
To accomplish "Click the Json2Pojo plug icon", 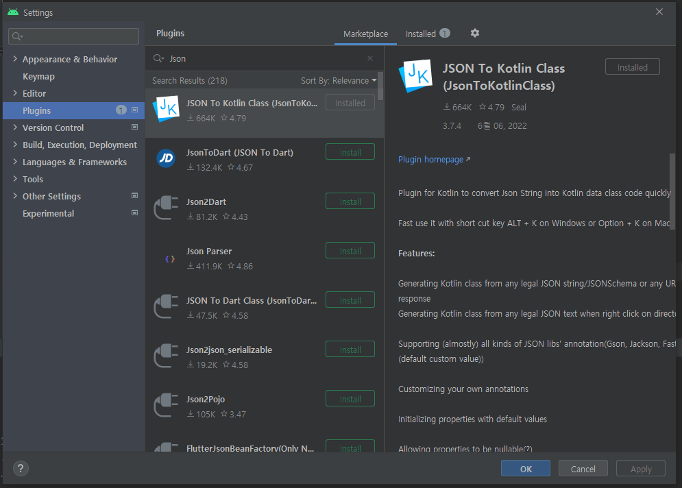I will tap(166, 405).
